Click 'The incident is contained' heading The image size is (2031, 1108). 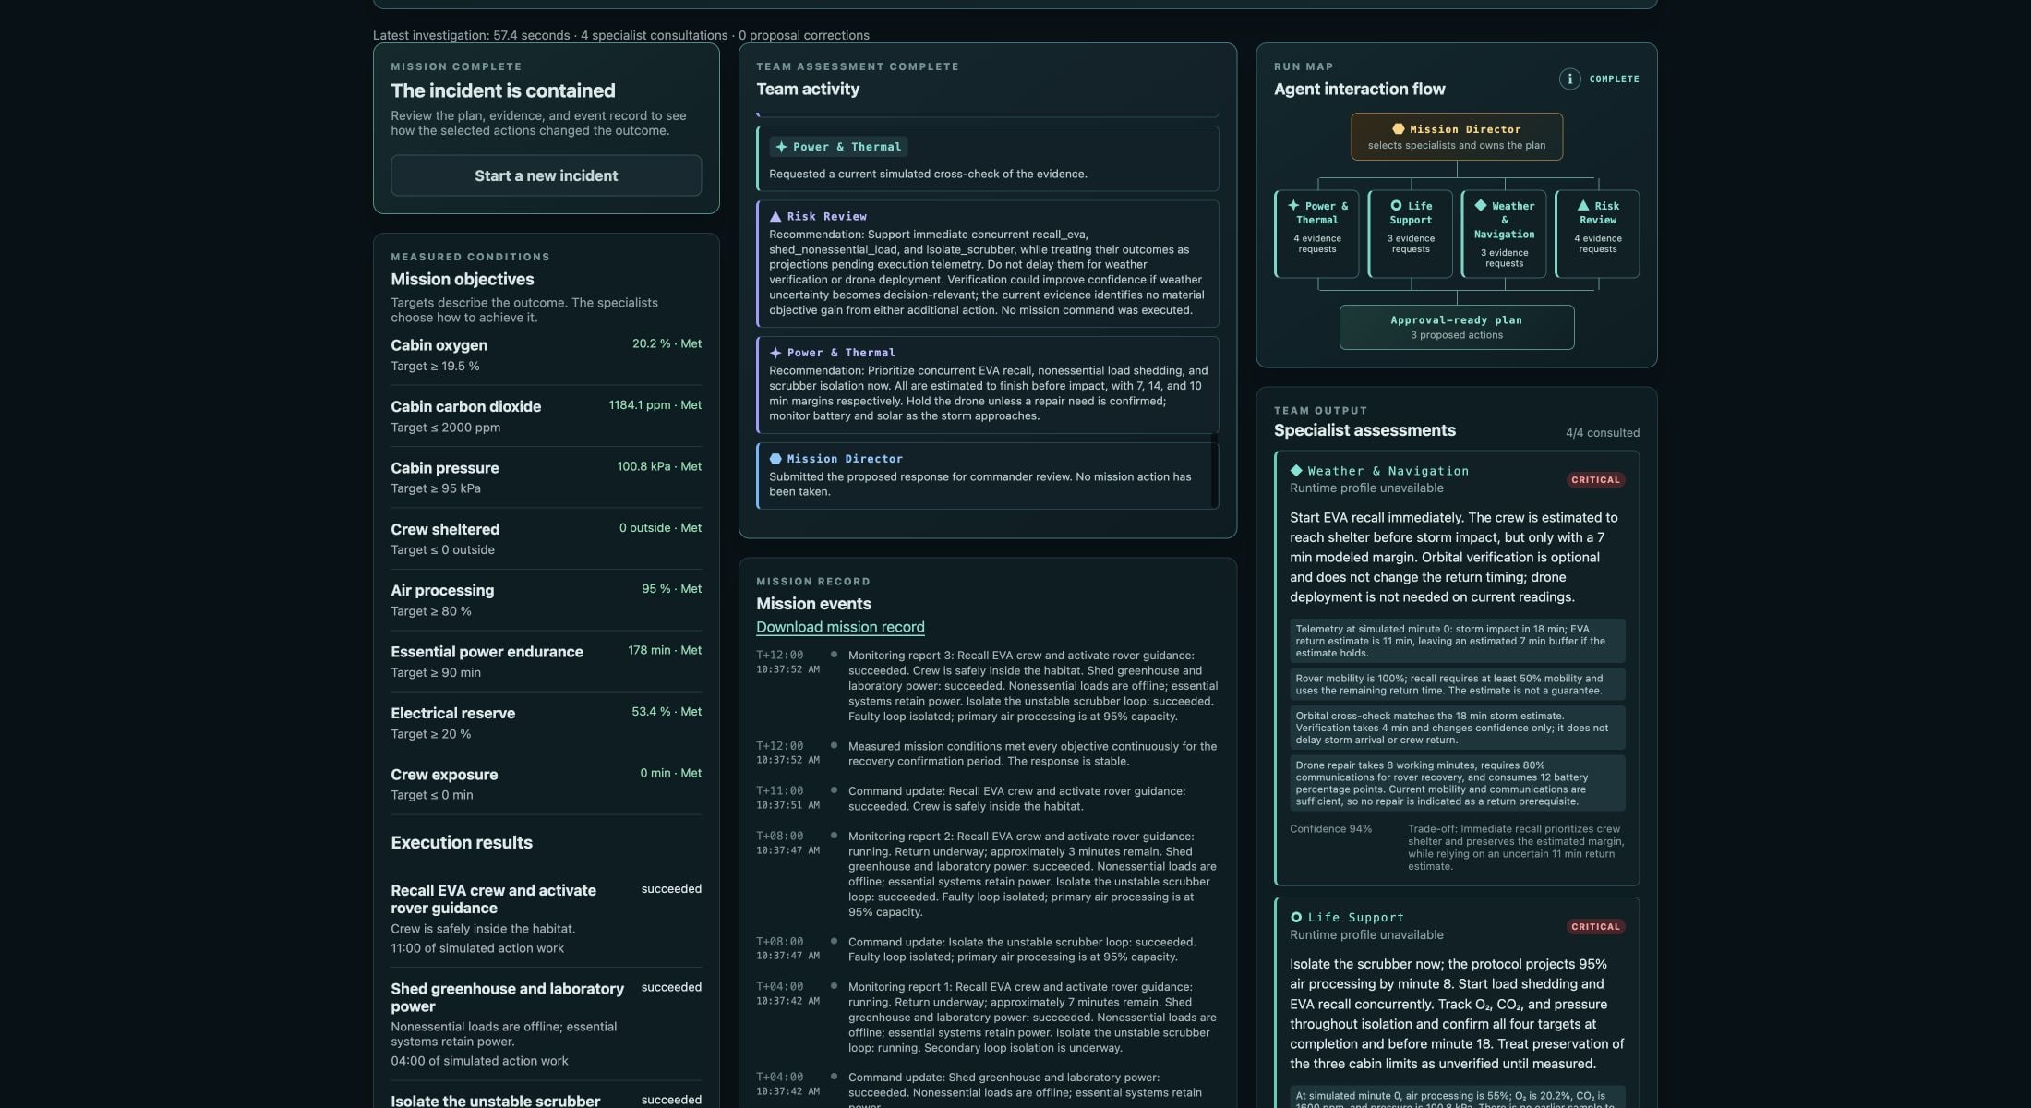tap(502, 90)
